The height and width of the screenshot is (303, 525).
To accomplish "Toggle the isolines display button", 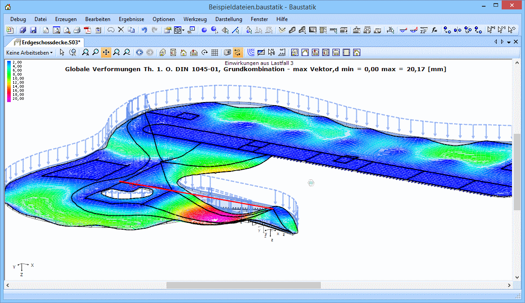I will (x=251, y=52).
